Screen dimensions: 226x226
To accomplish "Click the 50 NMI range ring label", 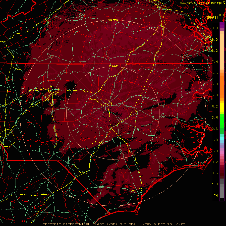I will pos(113,66).
